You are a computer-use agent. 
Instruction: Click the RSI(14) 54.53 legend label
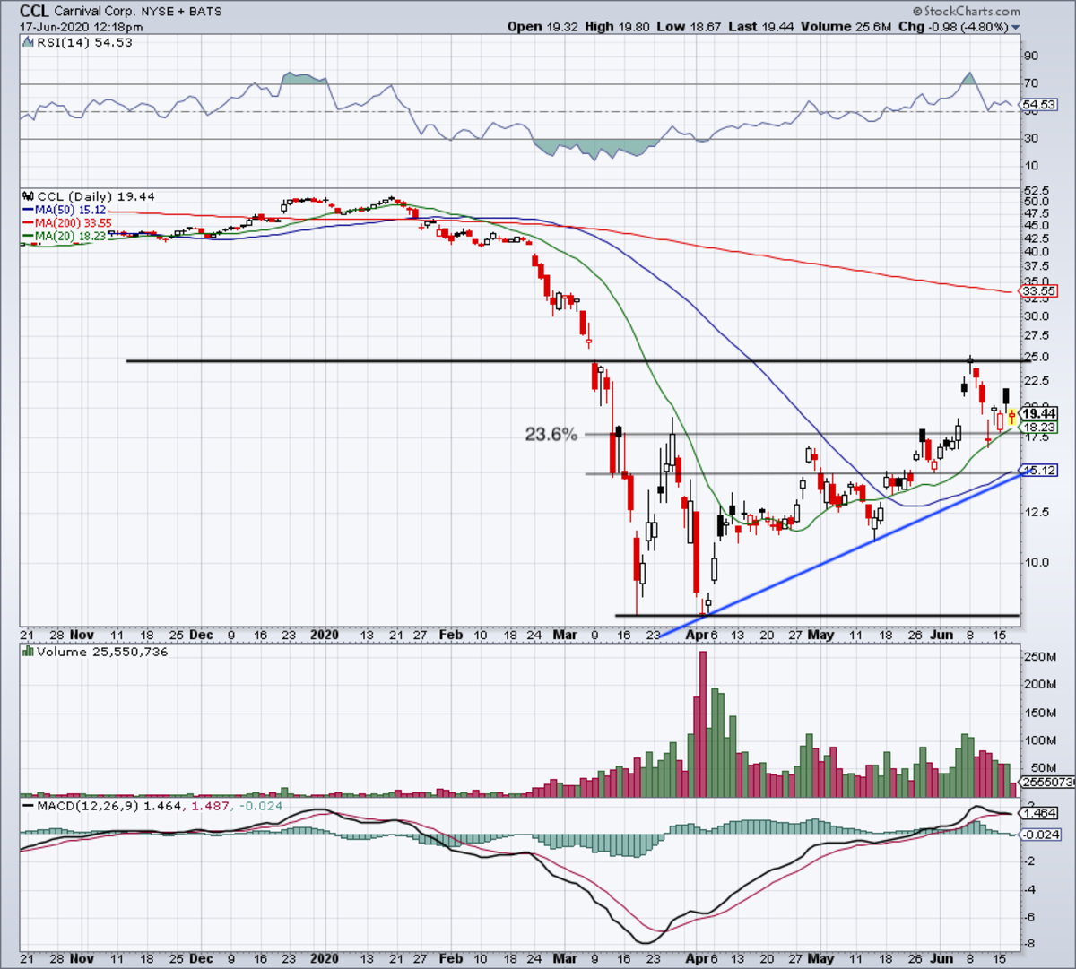click(82, 43)
